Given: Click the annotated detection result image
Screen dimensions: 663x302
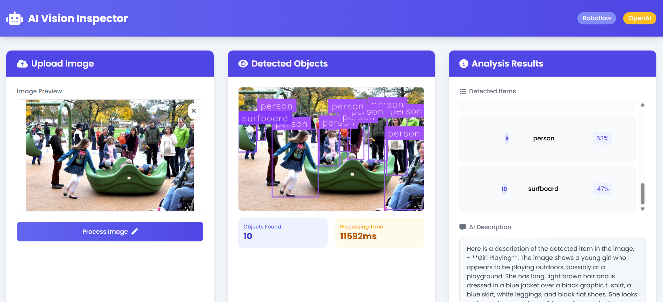Looking at the screenshot, I should (331, 149).
